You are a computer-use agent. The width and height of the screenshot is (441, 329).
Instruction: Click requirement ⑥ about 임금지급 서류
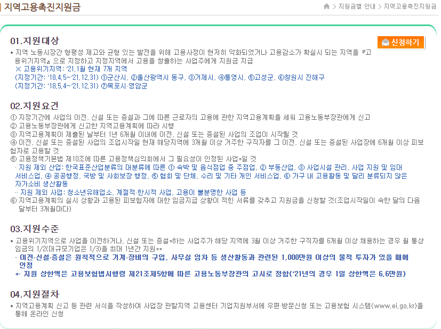point(215,204)
